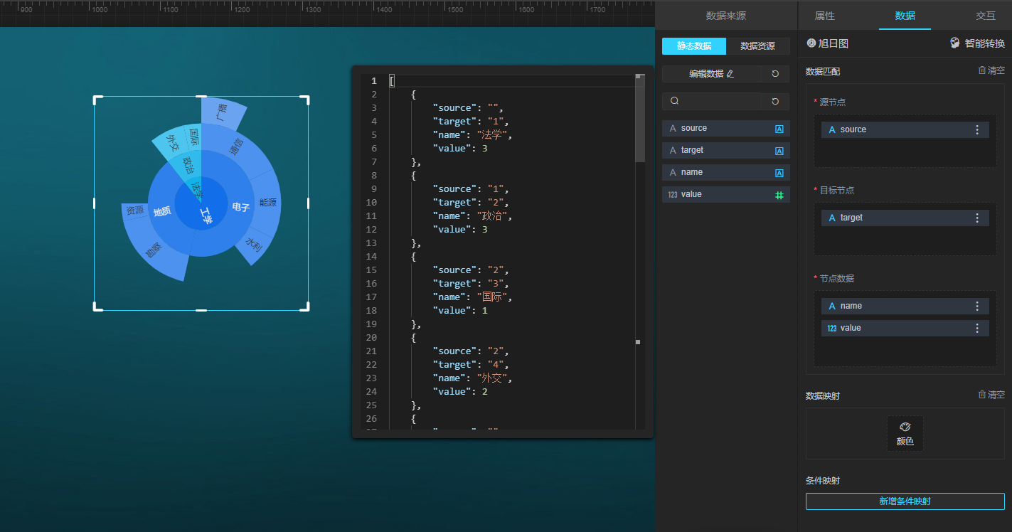The height and width of the screenshot is (532, 1012).
Task: Click the 颜色 color mapping icon
Action: 905,433
